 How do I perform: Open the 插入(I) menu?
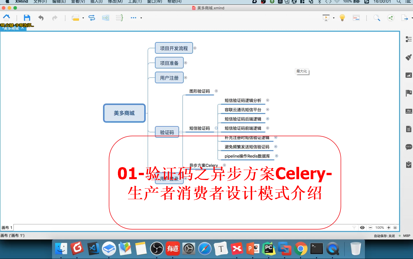coord(96,1)
